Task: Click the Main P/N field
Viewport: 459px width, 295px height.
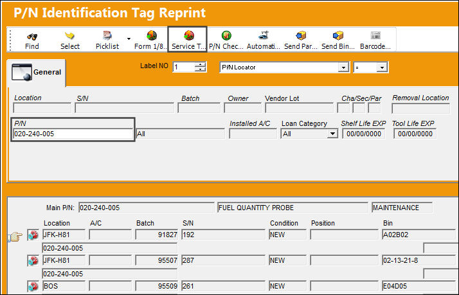Action: (147, 208)
